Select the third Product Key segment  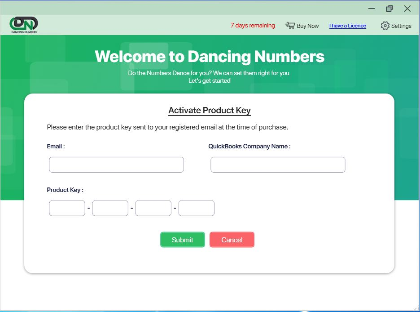tap(153, 208)
